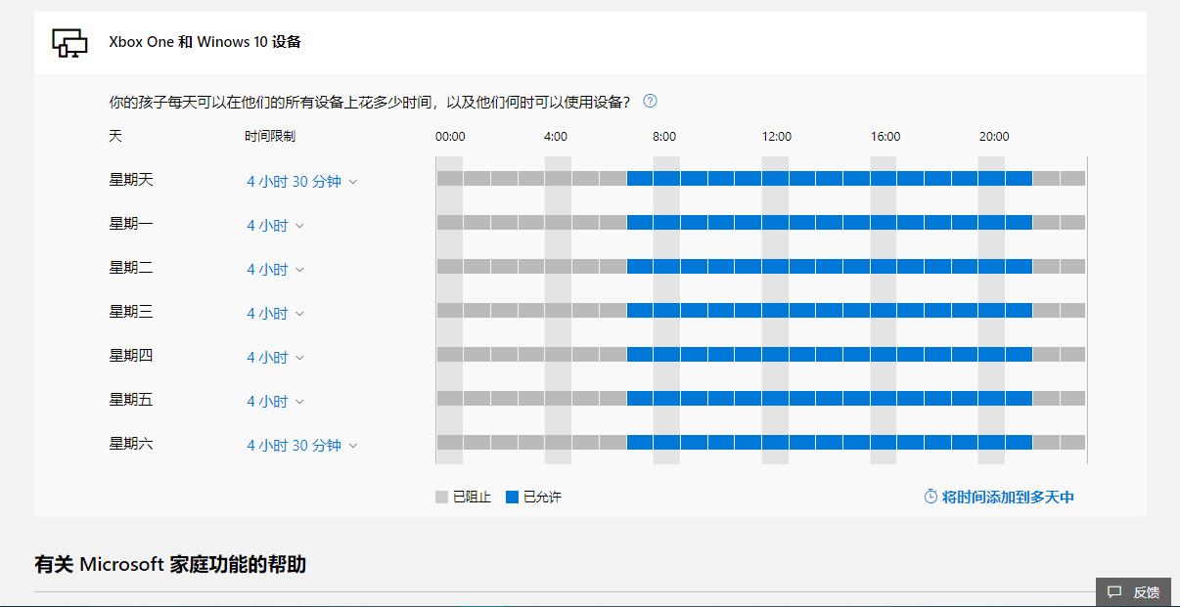This screenshot has width=1180, height=607.
Task: Click the 已阻止 gray legend square
Action: (x=441, y=497)
